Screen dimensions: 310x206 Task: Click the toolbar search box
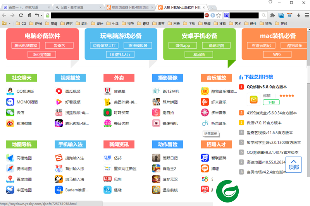pyautogui.click(x=244, y=15)
